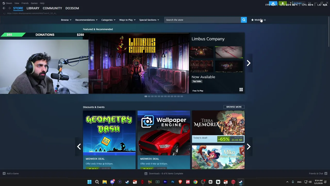This screenshot has height=186, width=330.
Task: Click the Windows platform icon on Limbus Company
Action: [241, 90]
